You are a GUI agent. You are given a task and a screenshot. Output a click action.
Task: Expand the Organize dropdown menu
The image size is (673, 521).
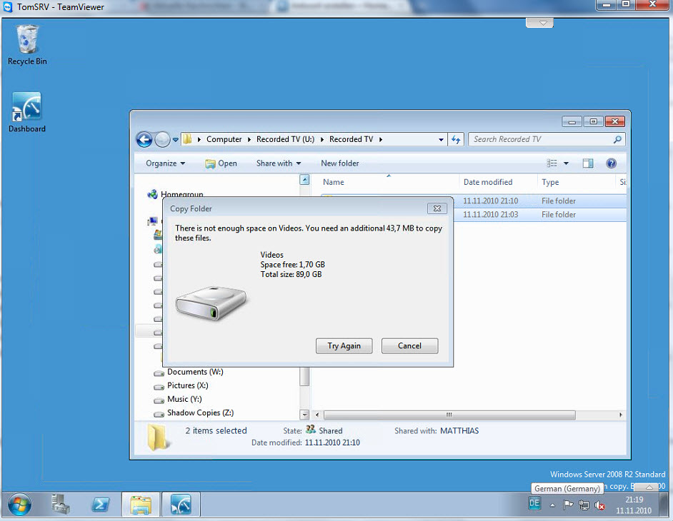[165, 163]
